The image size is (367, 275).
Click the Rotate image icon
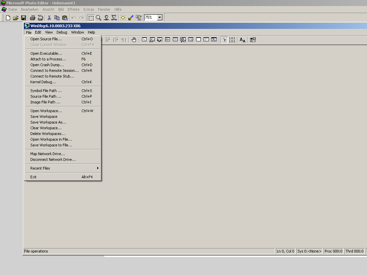[139, 18]
